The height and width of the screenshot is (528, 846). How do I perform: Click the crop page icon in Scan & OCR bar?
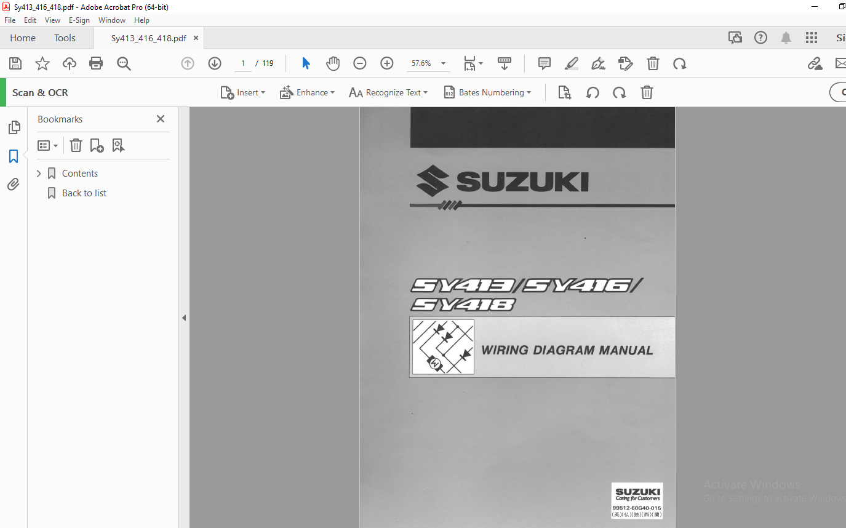coord(564,92)
